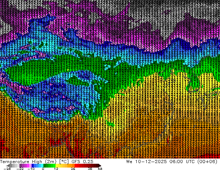Click the "Temperature High (2m)" title text
Screen dimensions: 220x170
[28, 162]
